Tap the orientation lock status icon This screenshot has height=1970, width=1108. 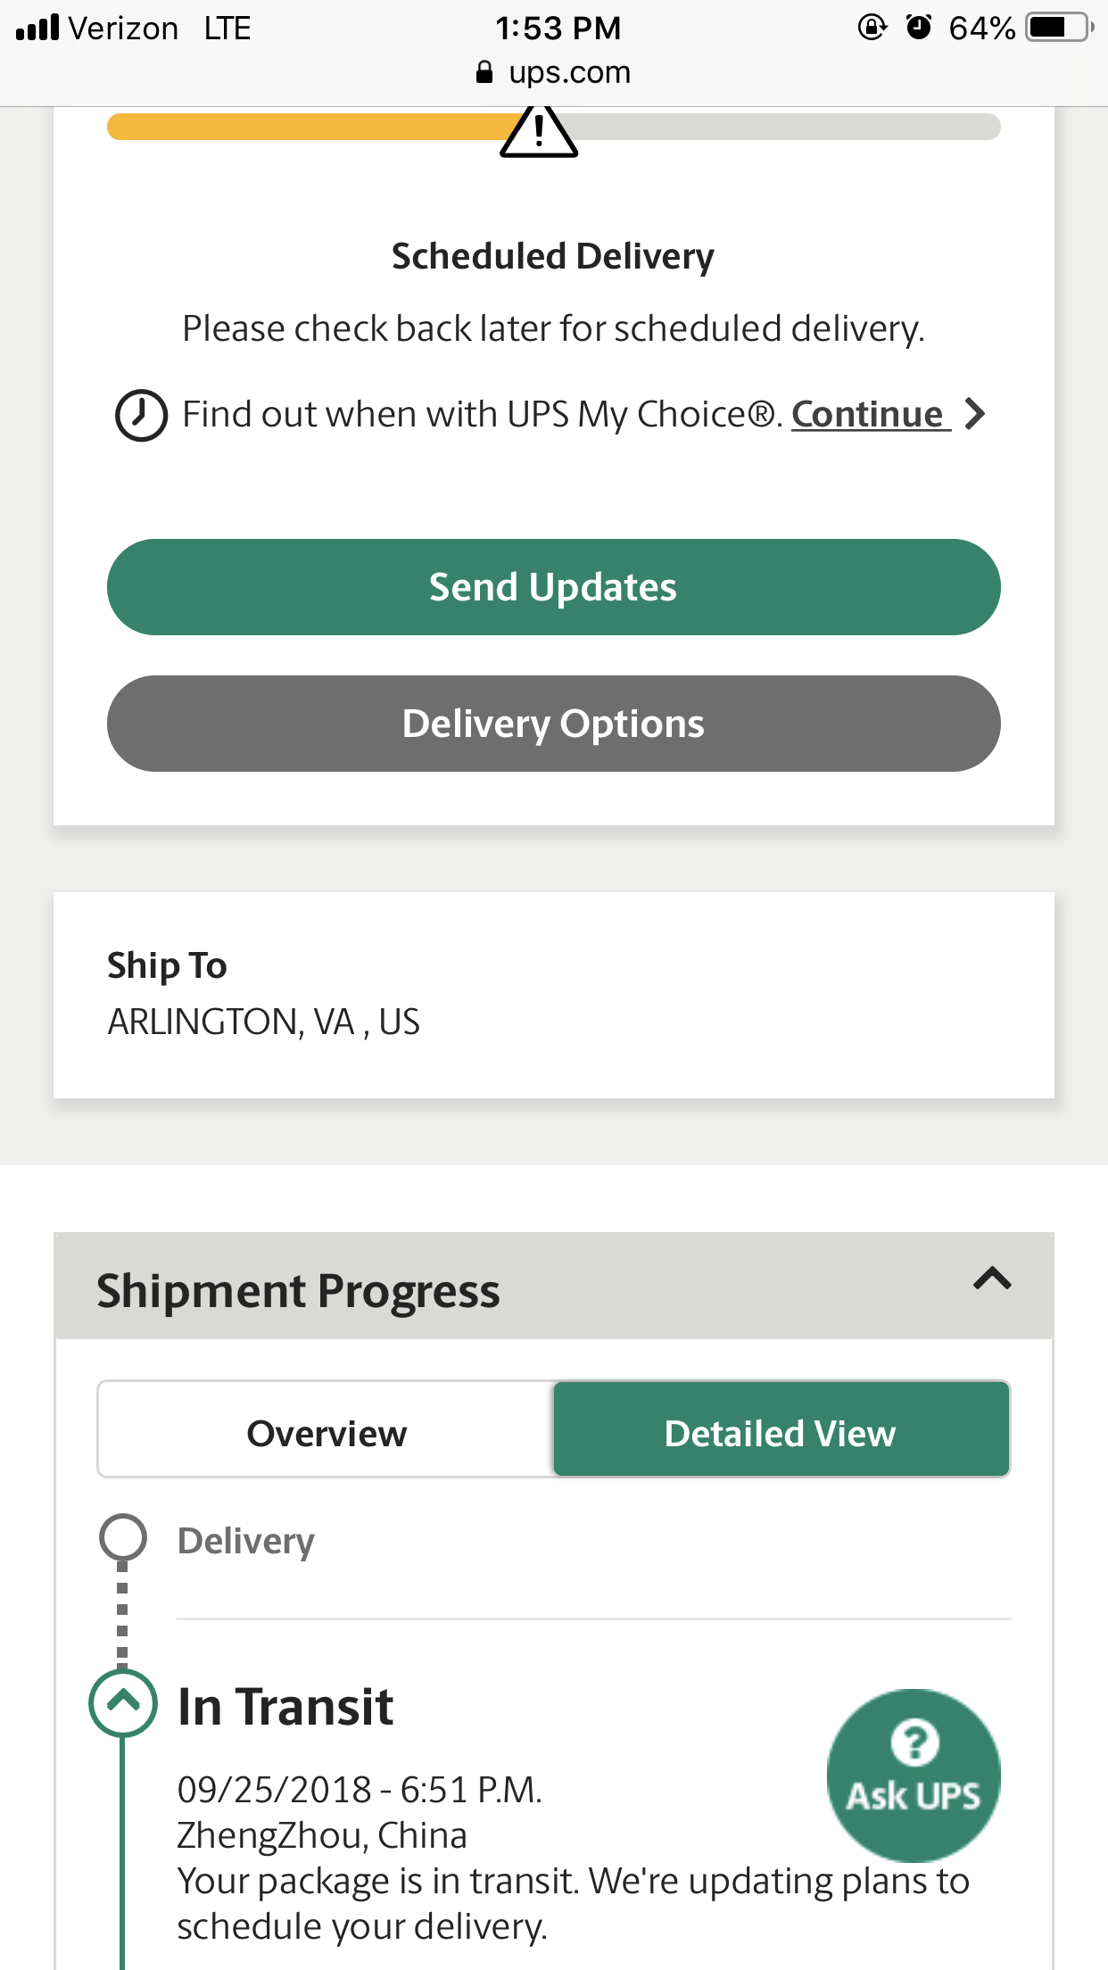click(872, 28)
